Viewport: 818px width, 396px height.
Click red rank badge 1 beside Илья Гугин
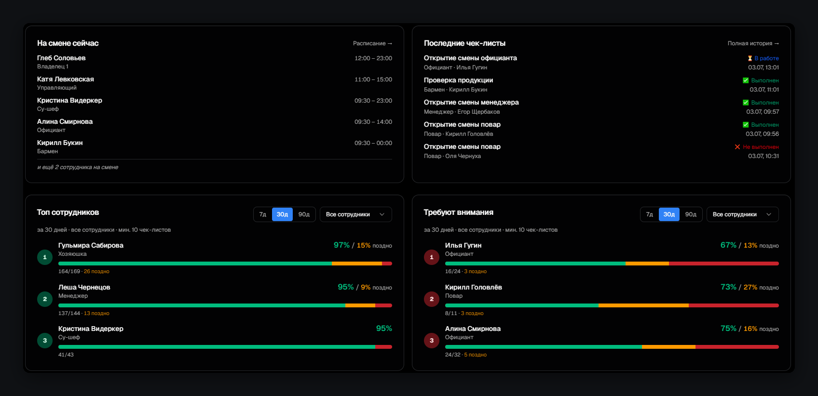432,257
